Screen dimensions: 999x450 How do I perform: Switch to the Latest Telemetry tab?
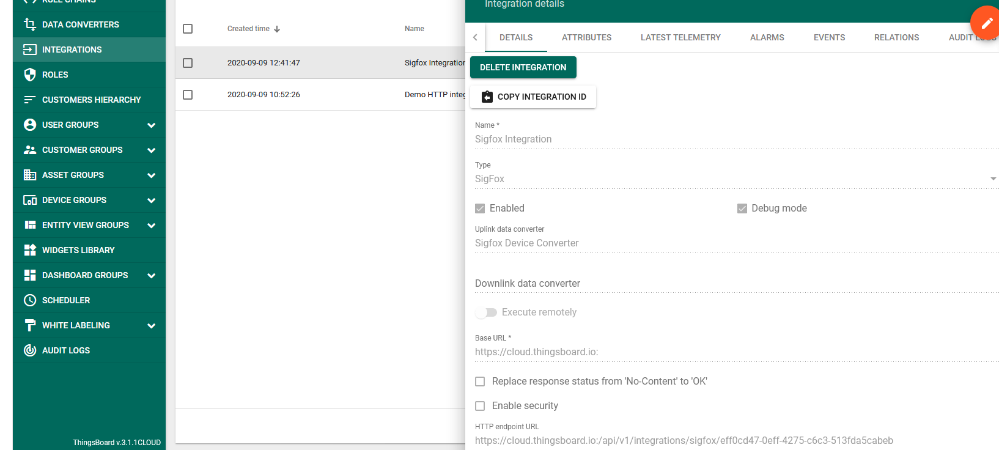pos(680,37)
